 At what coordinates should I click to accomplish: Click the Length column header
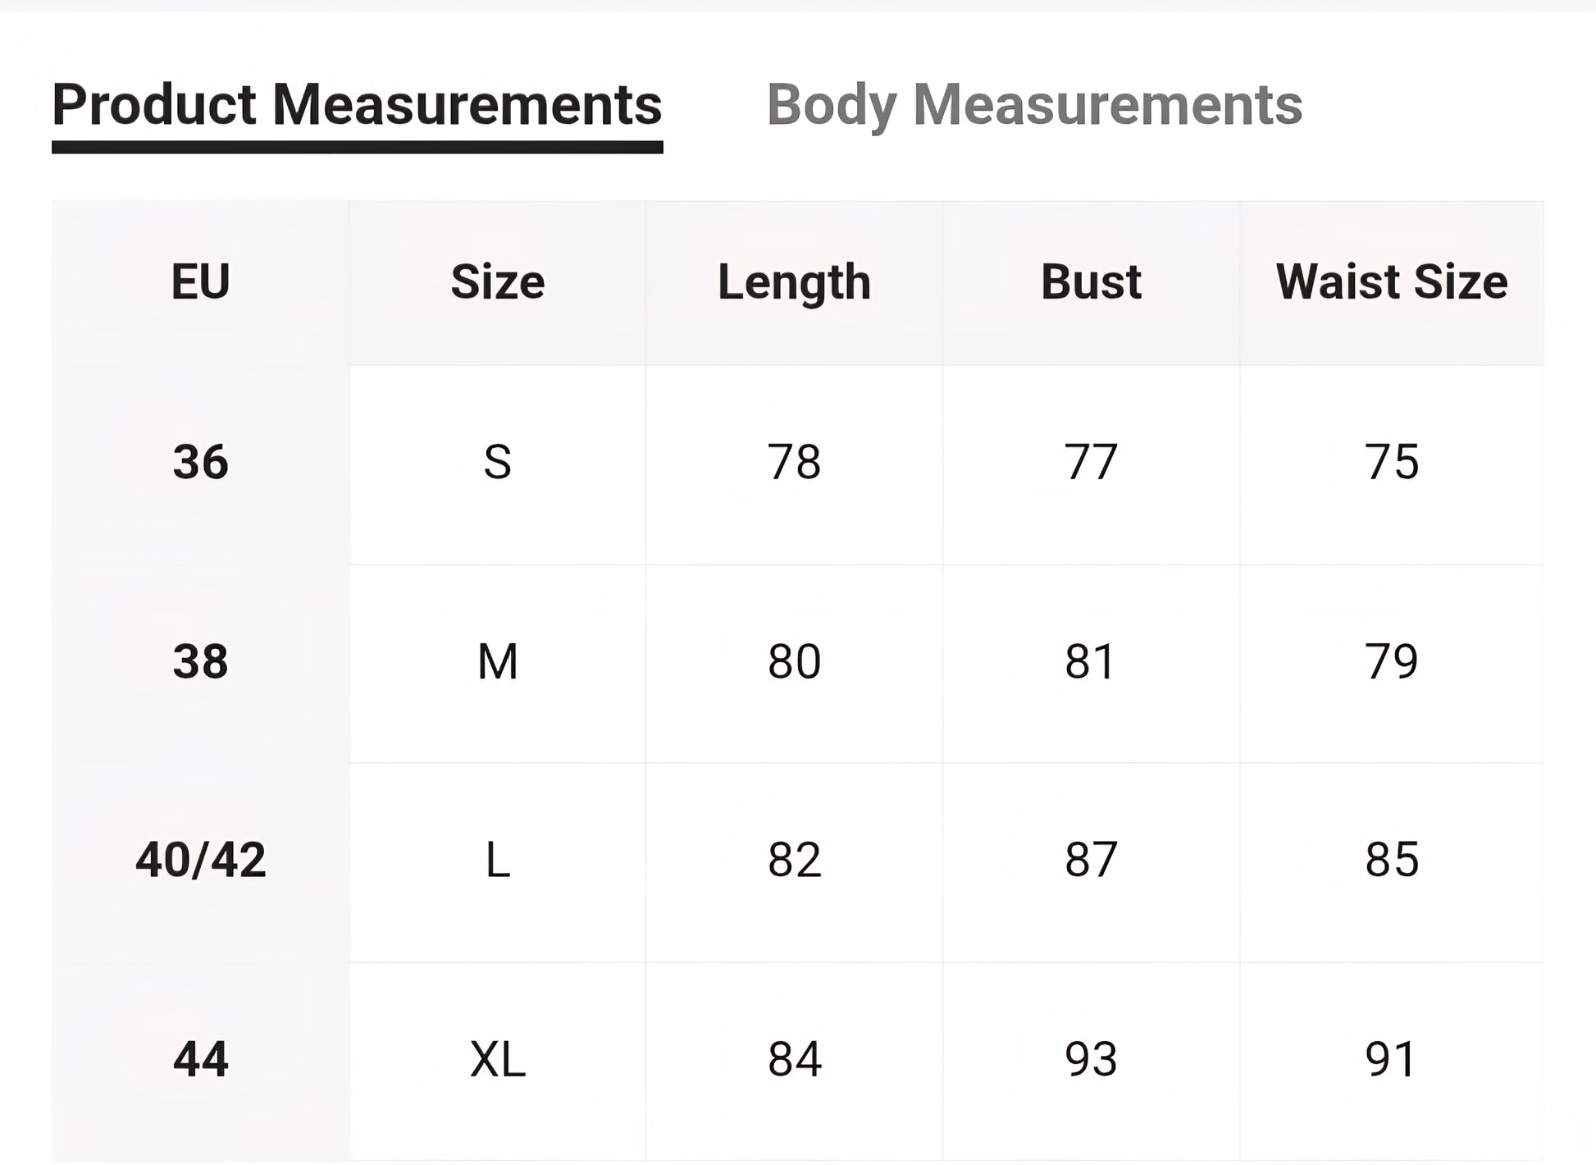click(x=794, y=282)
